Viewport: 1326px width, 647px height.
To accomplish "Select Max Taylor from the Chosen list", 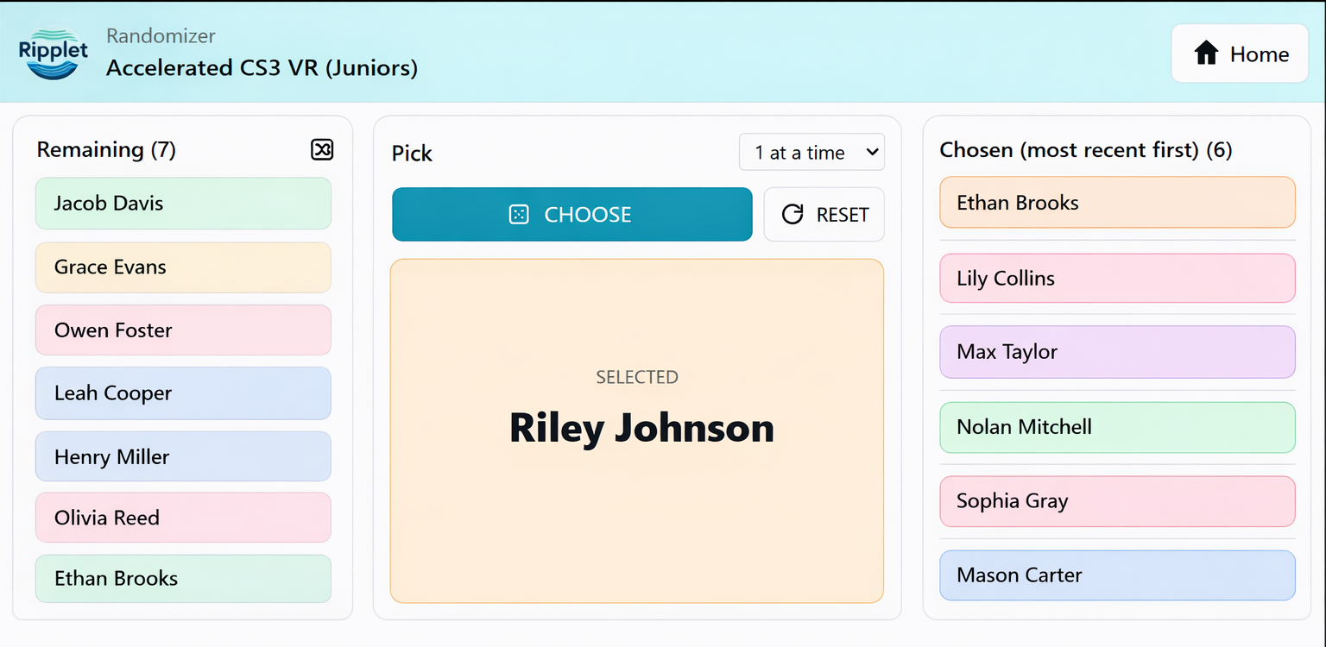I will click(x=1116, y=352).
